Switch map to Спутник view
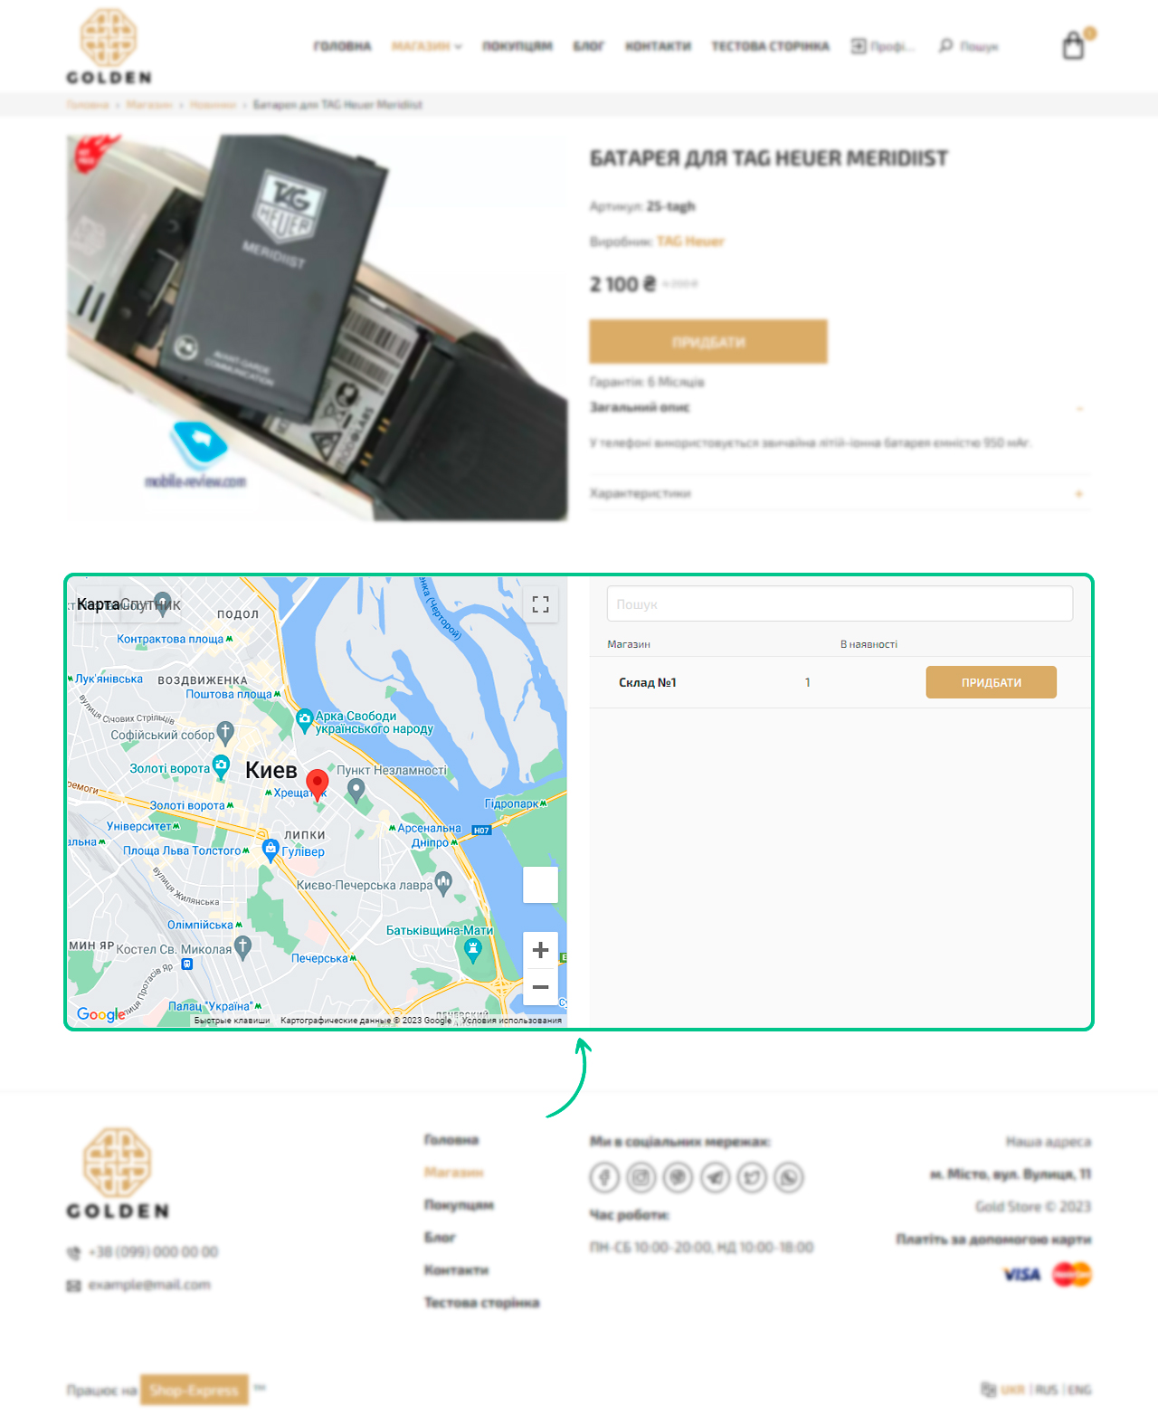 click(151, 604)
